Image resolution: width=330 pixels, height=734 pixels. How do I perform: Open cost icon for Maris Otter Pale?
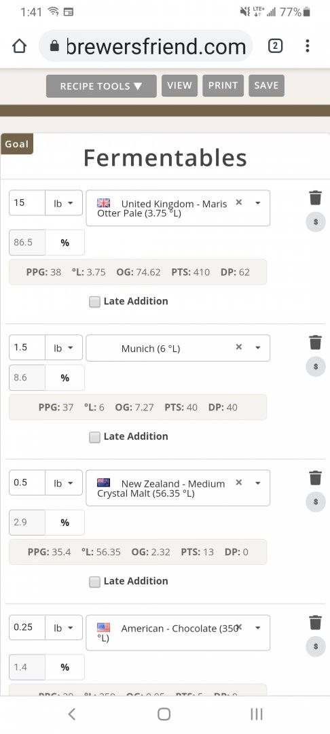316,222
